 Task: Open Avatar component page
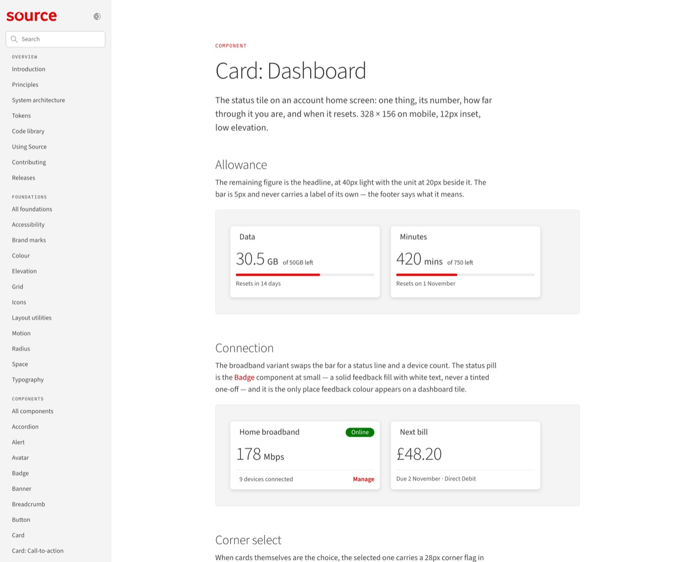click(x=21, y=458)
